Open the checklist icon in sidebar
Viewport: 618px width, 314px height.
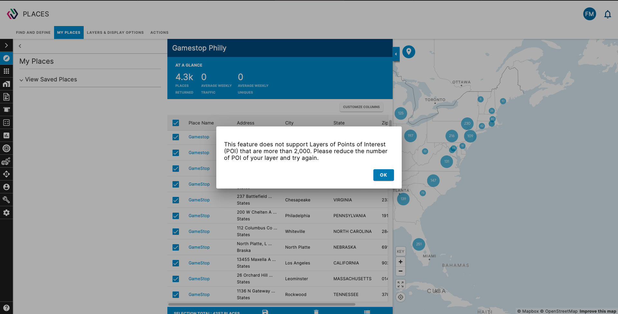[6, 123]
